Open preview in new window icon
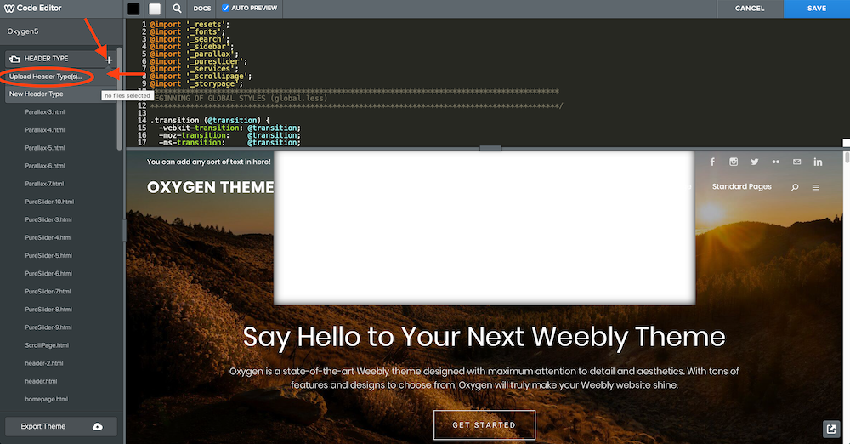Image resolution: width=850 pixels, height=444 pixels. tap(831, 430)
